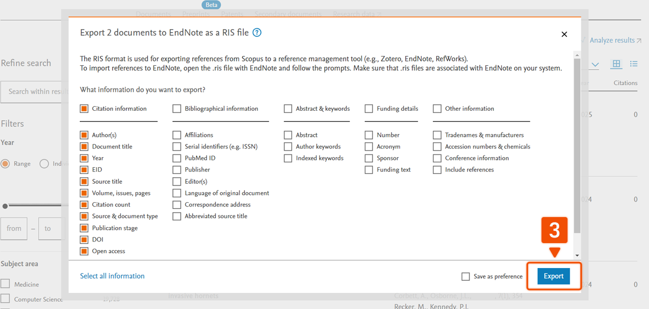This screenshot has height=309, width=649.
Task: Uncheck the DOI checkbox
Action: point(84,240)
